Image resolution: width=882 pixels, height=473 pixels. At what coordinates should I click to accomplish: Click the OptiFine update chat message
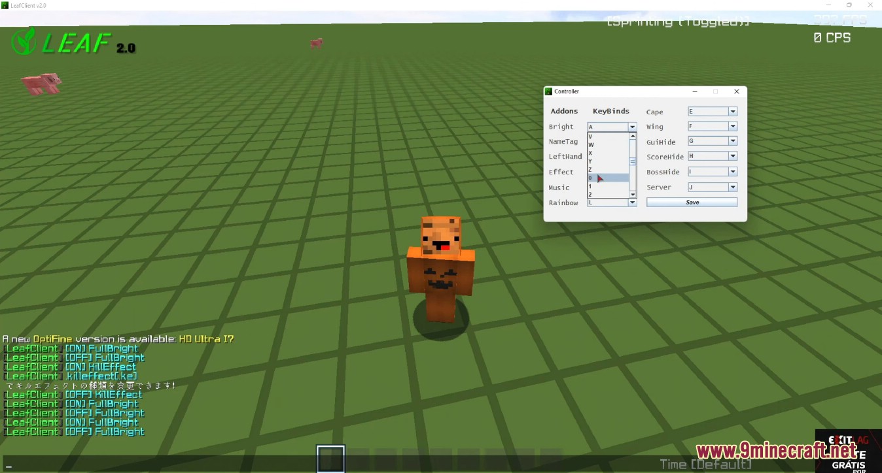pos(118,339)
